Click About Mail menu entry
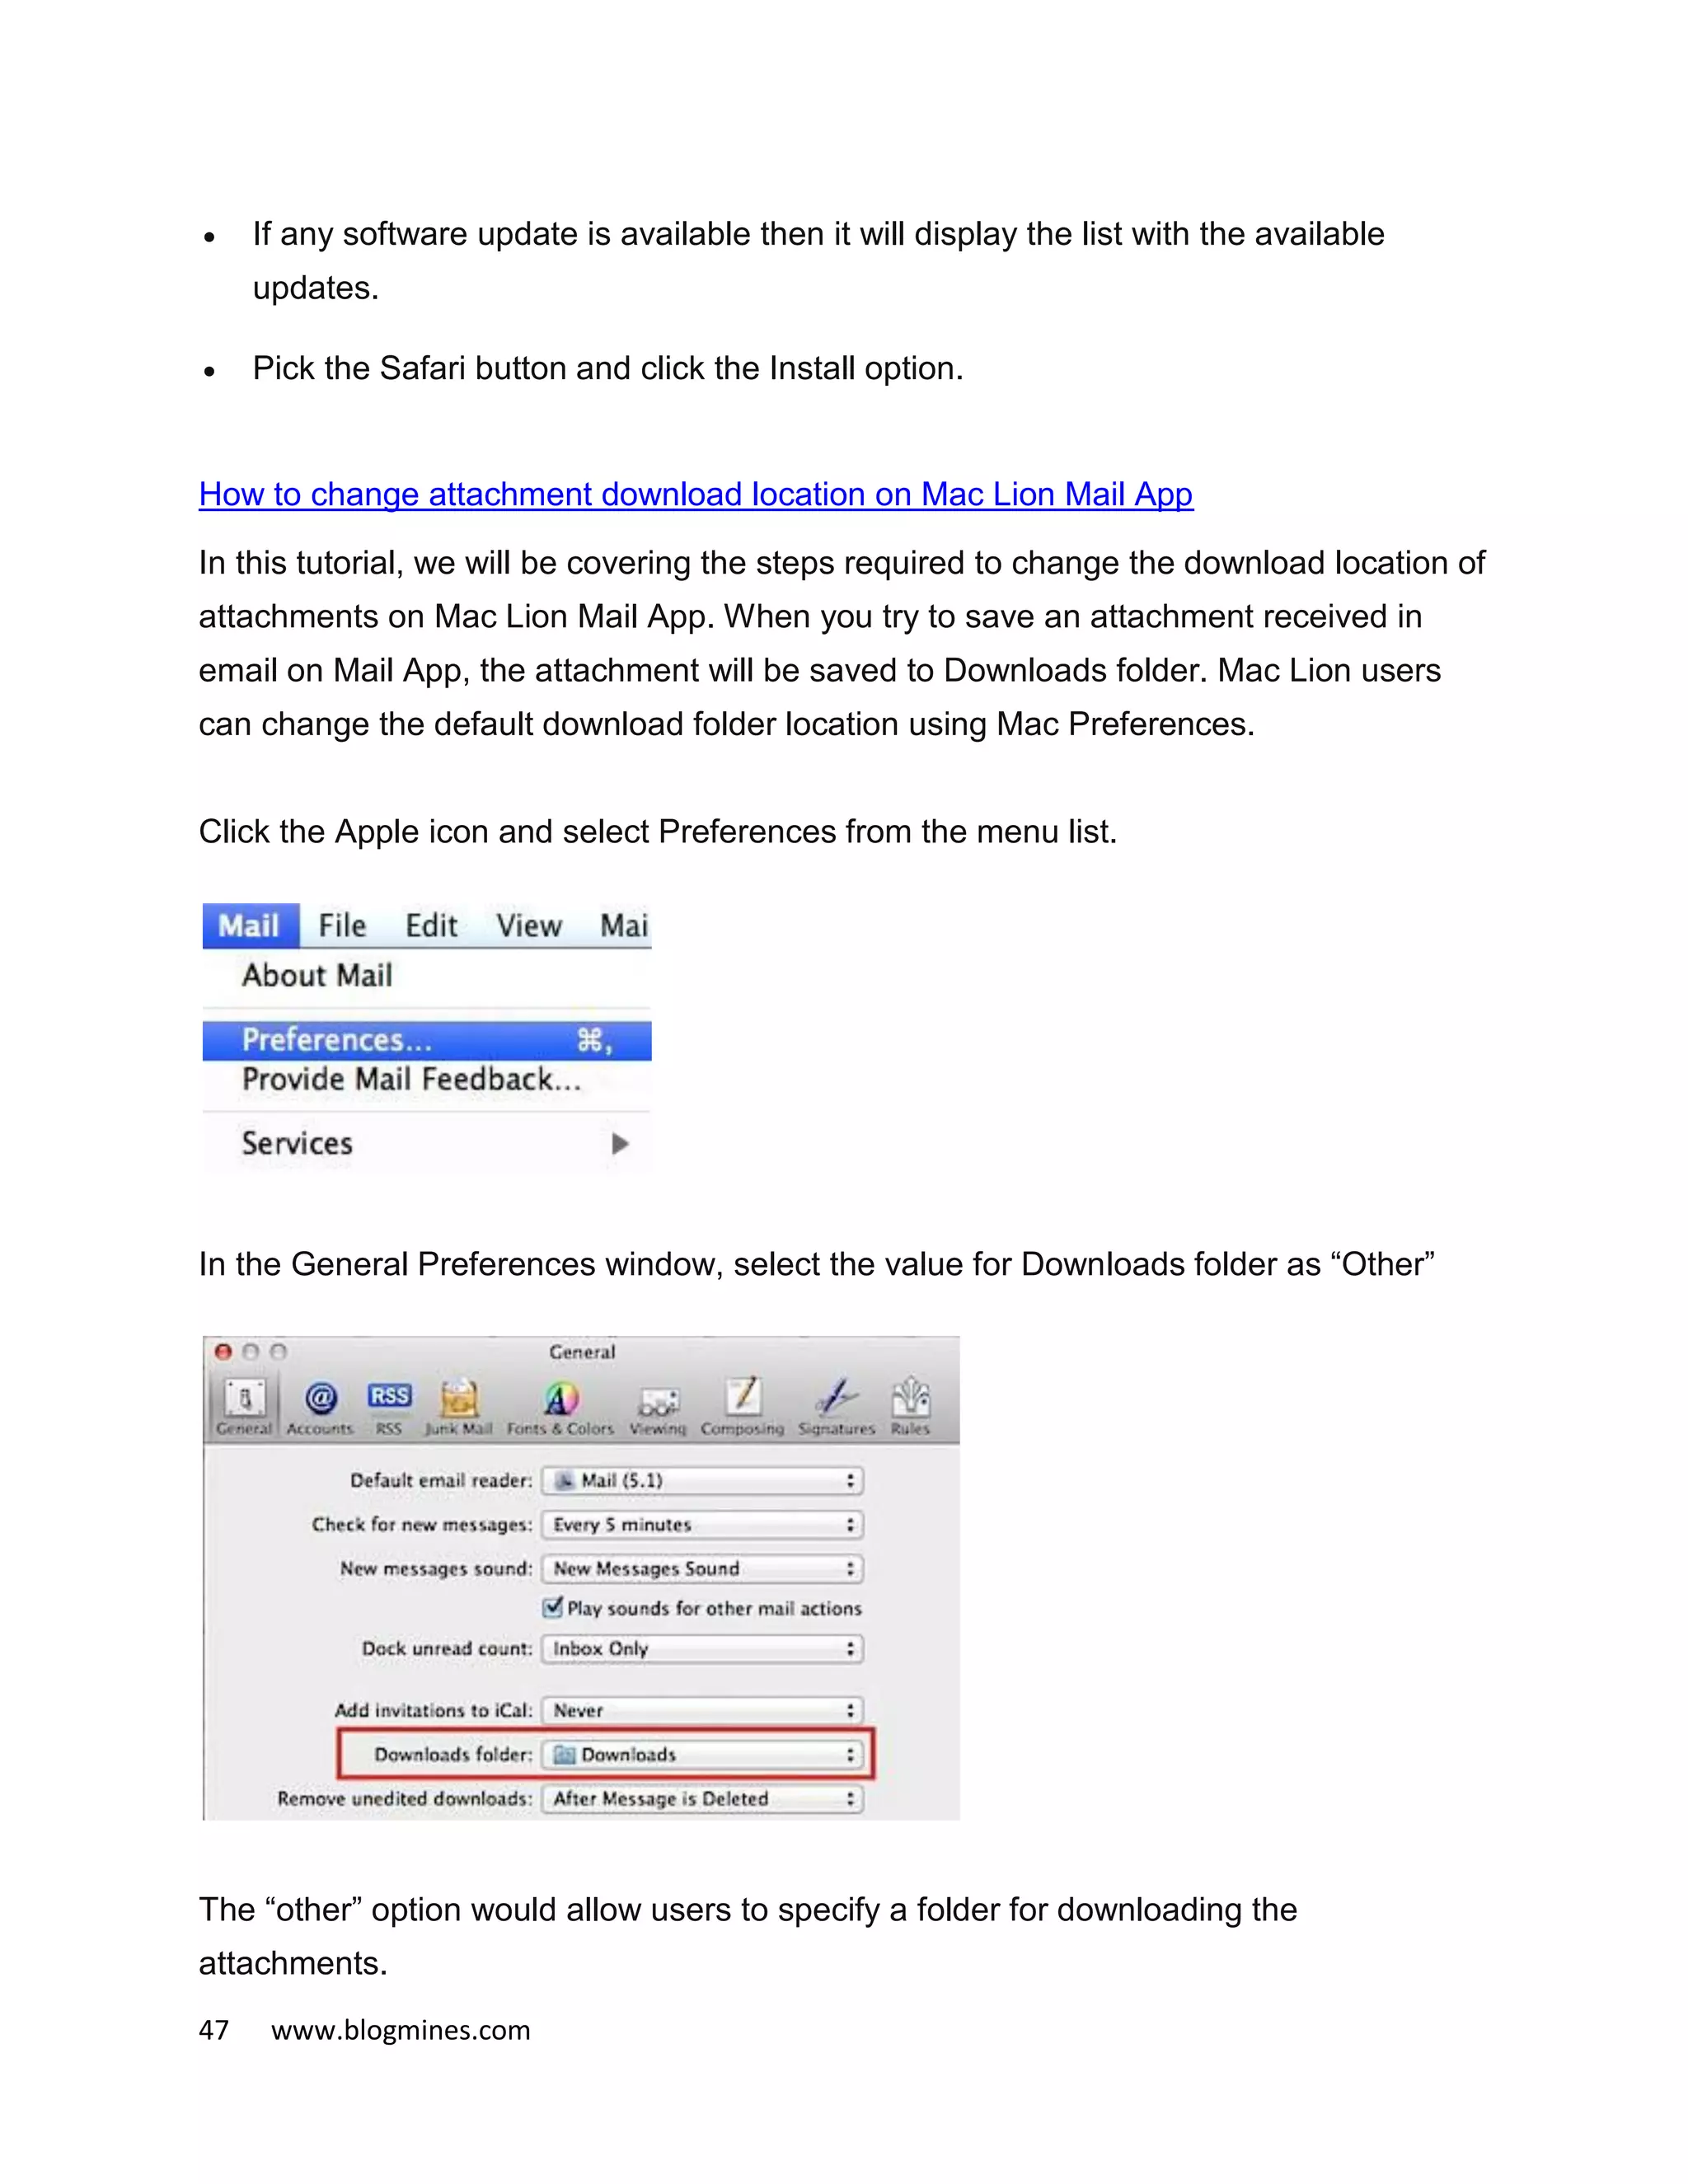This screenshot has width=1688, height=2184. [x=317, y=975]
